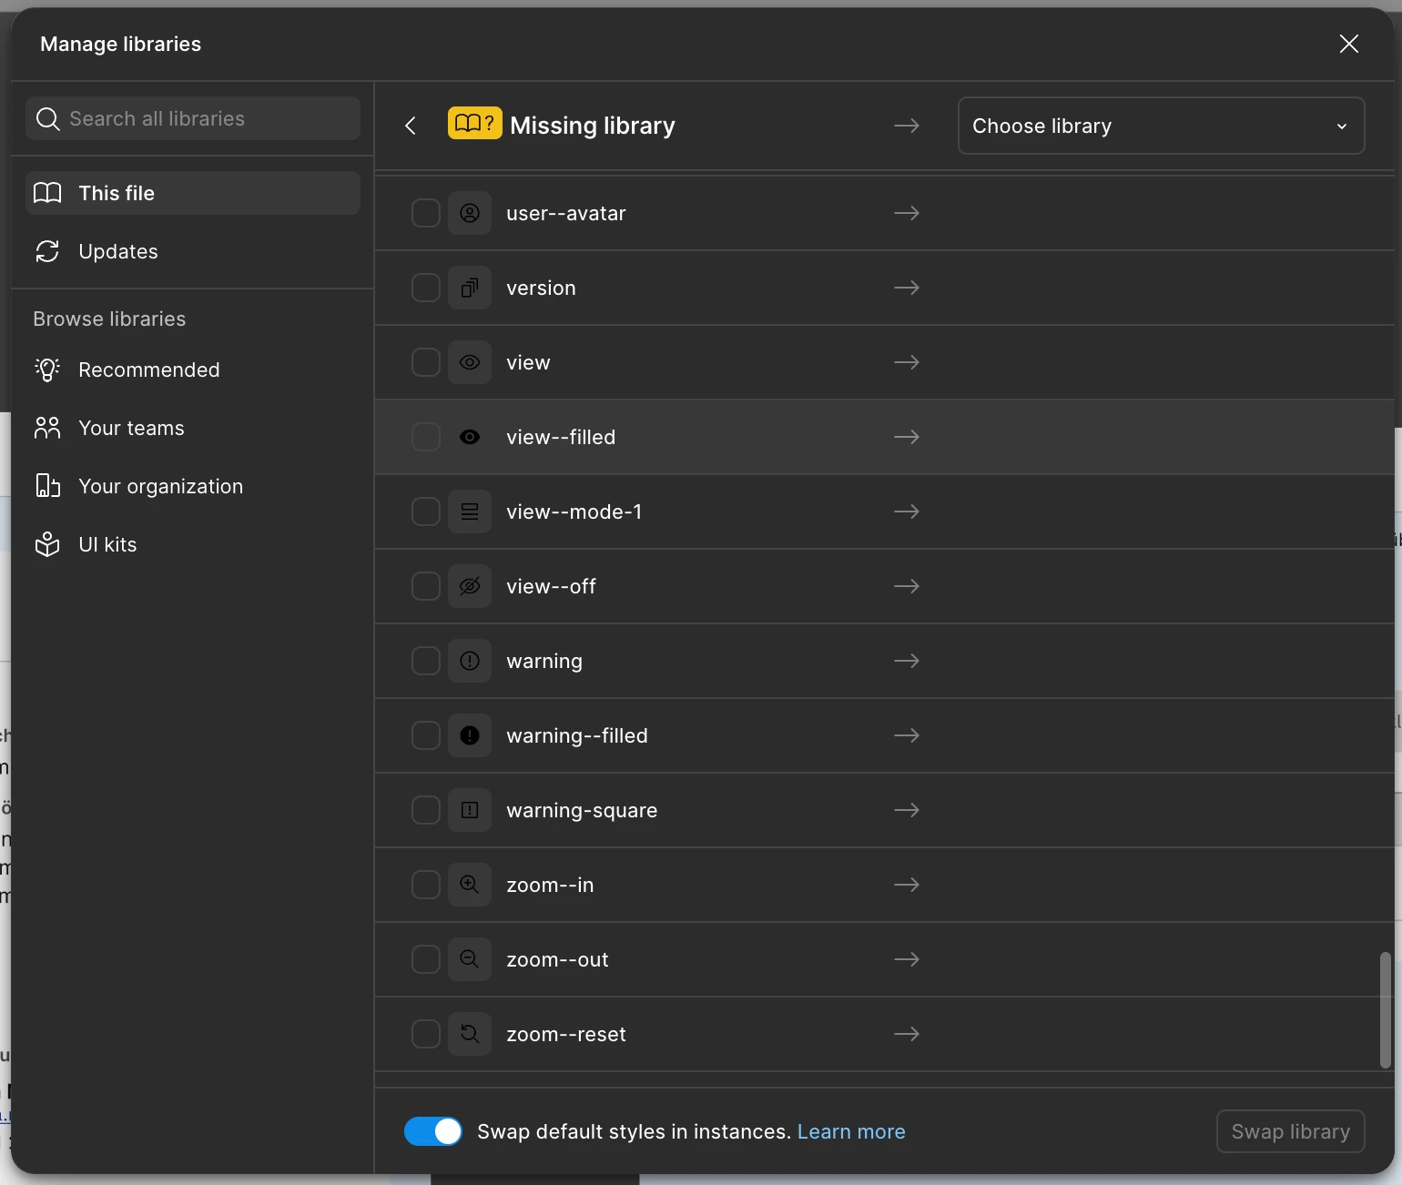Screen dimensions: 1402x1185
Task: Open the Updates section
Action: (x=193, y=251)
